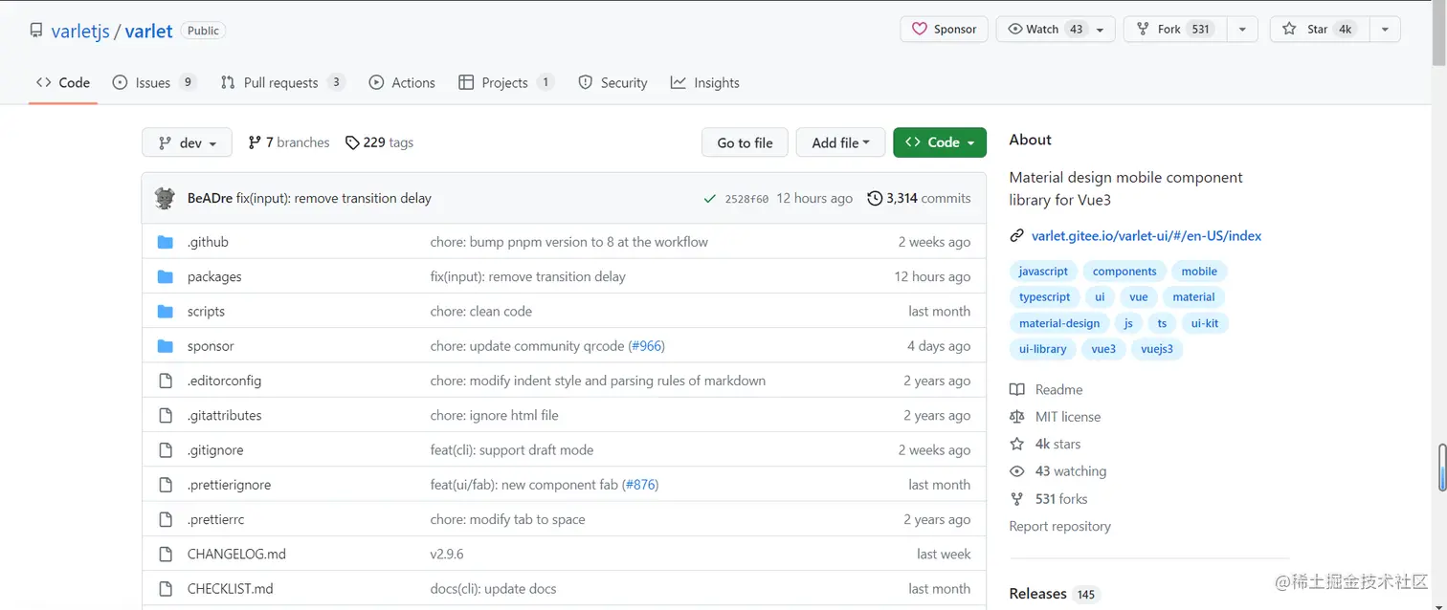
Task: Click the file icon for .gitattributes
Action: tap(165, 415)
